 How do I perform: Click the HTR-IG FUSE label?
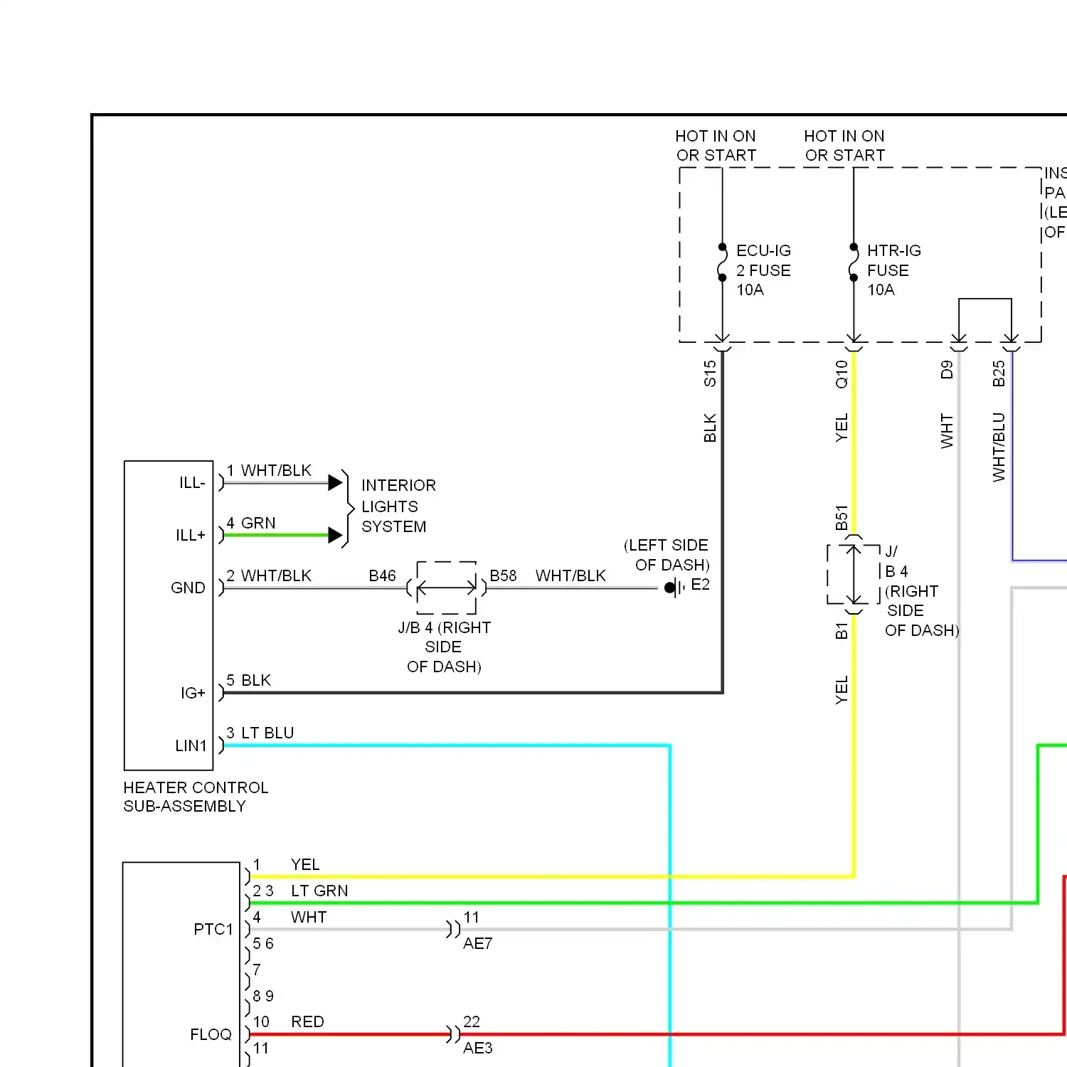893,260
